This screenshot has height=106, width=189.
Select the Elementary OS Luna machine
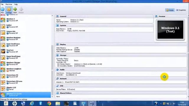click(26, 82)
